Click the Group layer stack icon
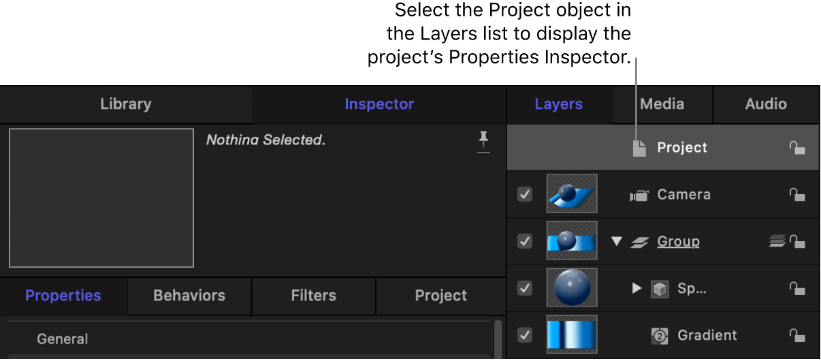 (638, 242)
